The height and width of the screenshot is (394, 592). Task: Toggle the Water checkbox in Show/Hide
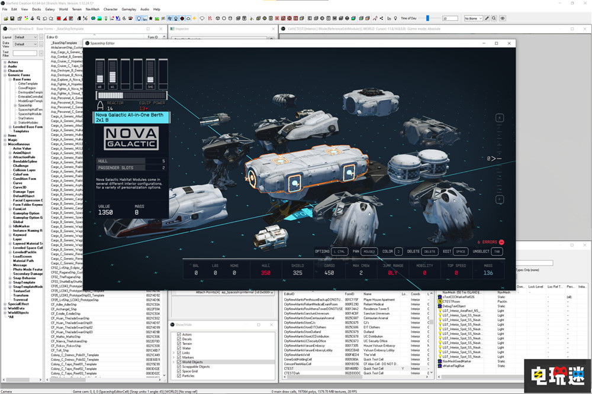179,348
